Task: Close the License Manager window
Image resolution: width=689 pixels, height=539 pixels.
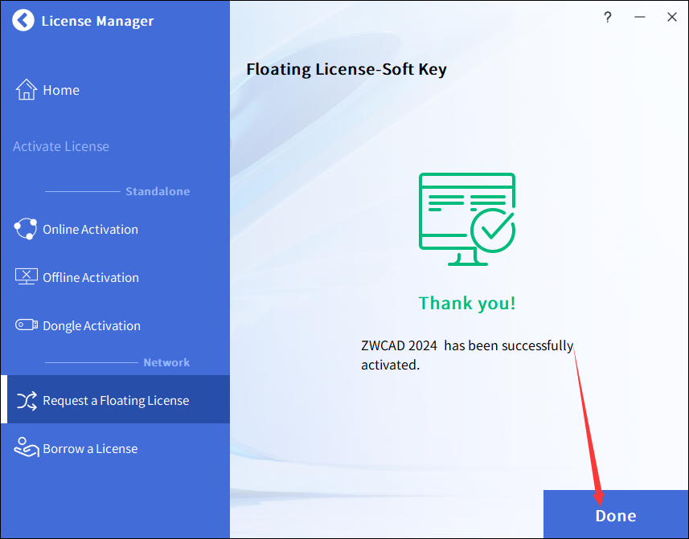Action: [x=672, y=17]
